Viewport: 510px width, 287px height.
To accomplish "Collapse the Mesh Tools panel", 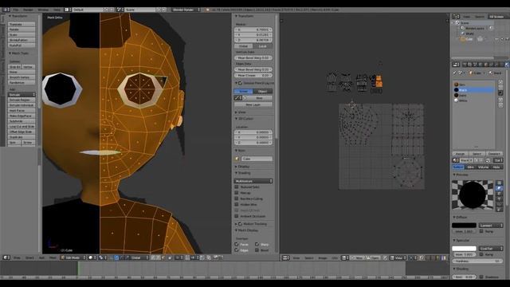I will [x=19, y=53].
